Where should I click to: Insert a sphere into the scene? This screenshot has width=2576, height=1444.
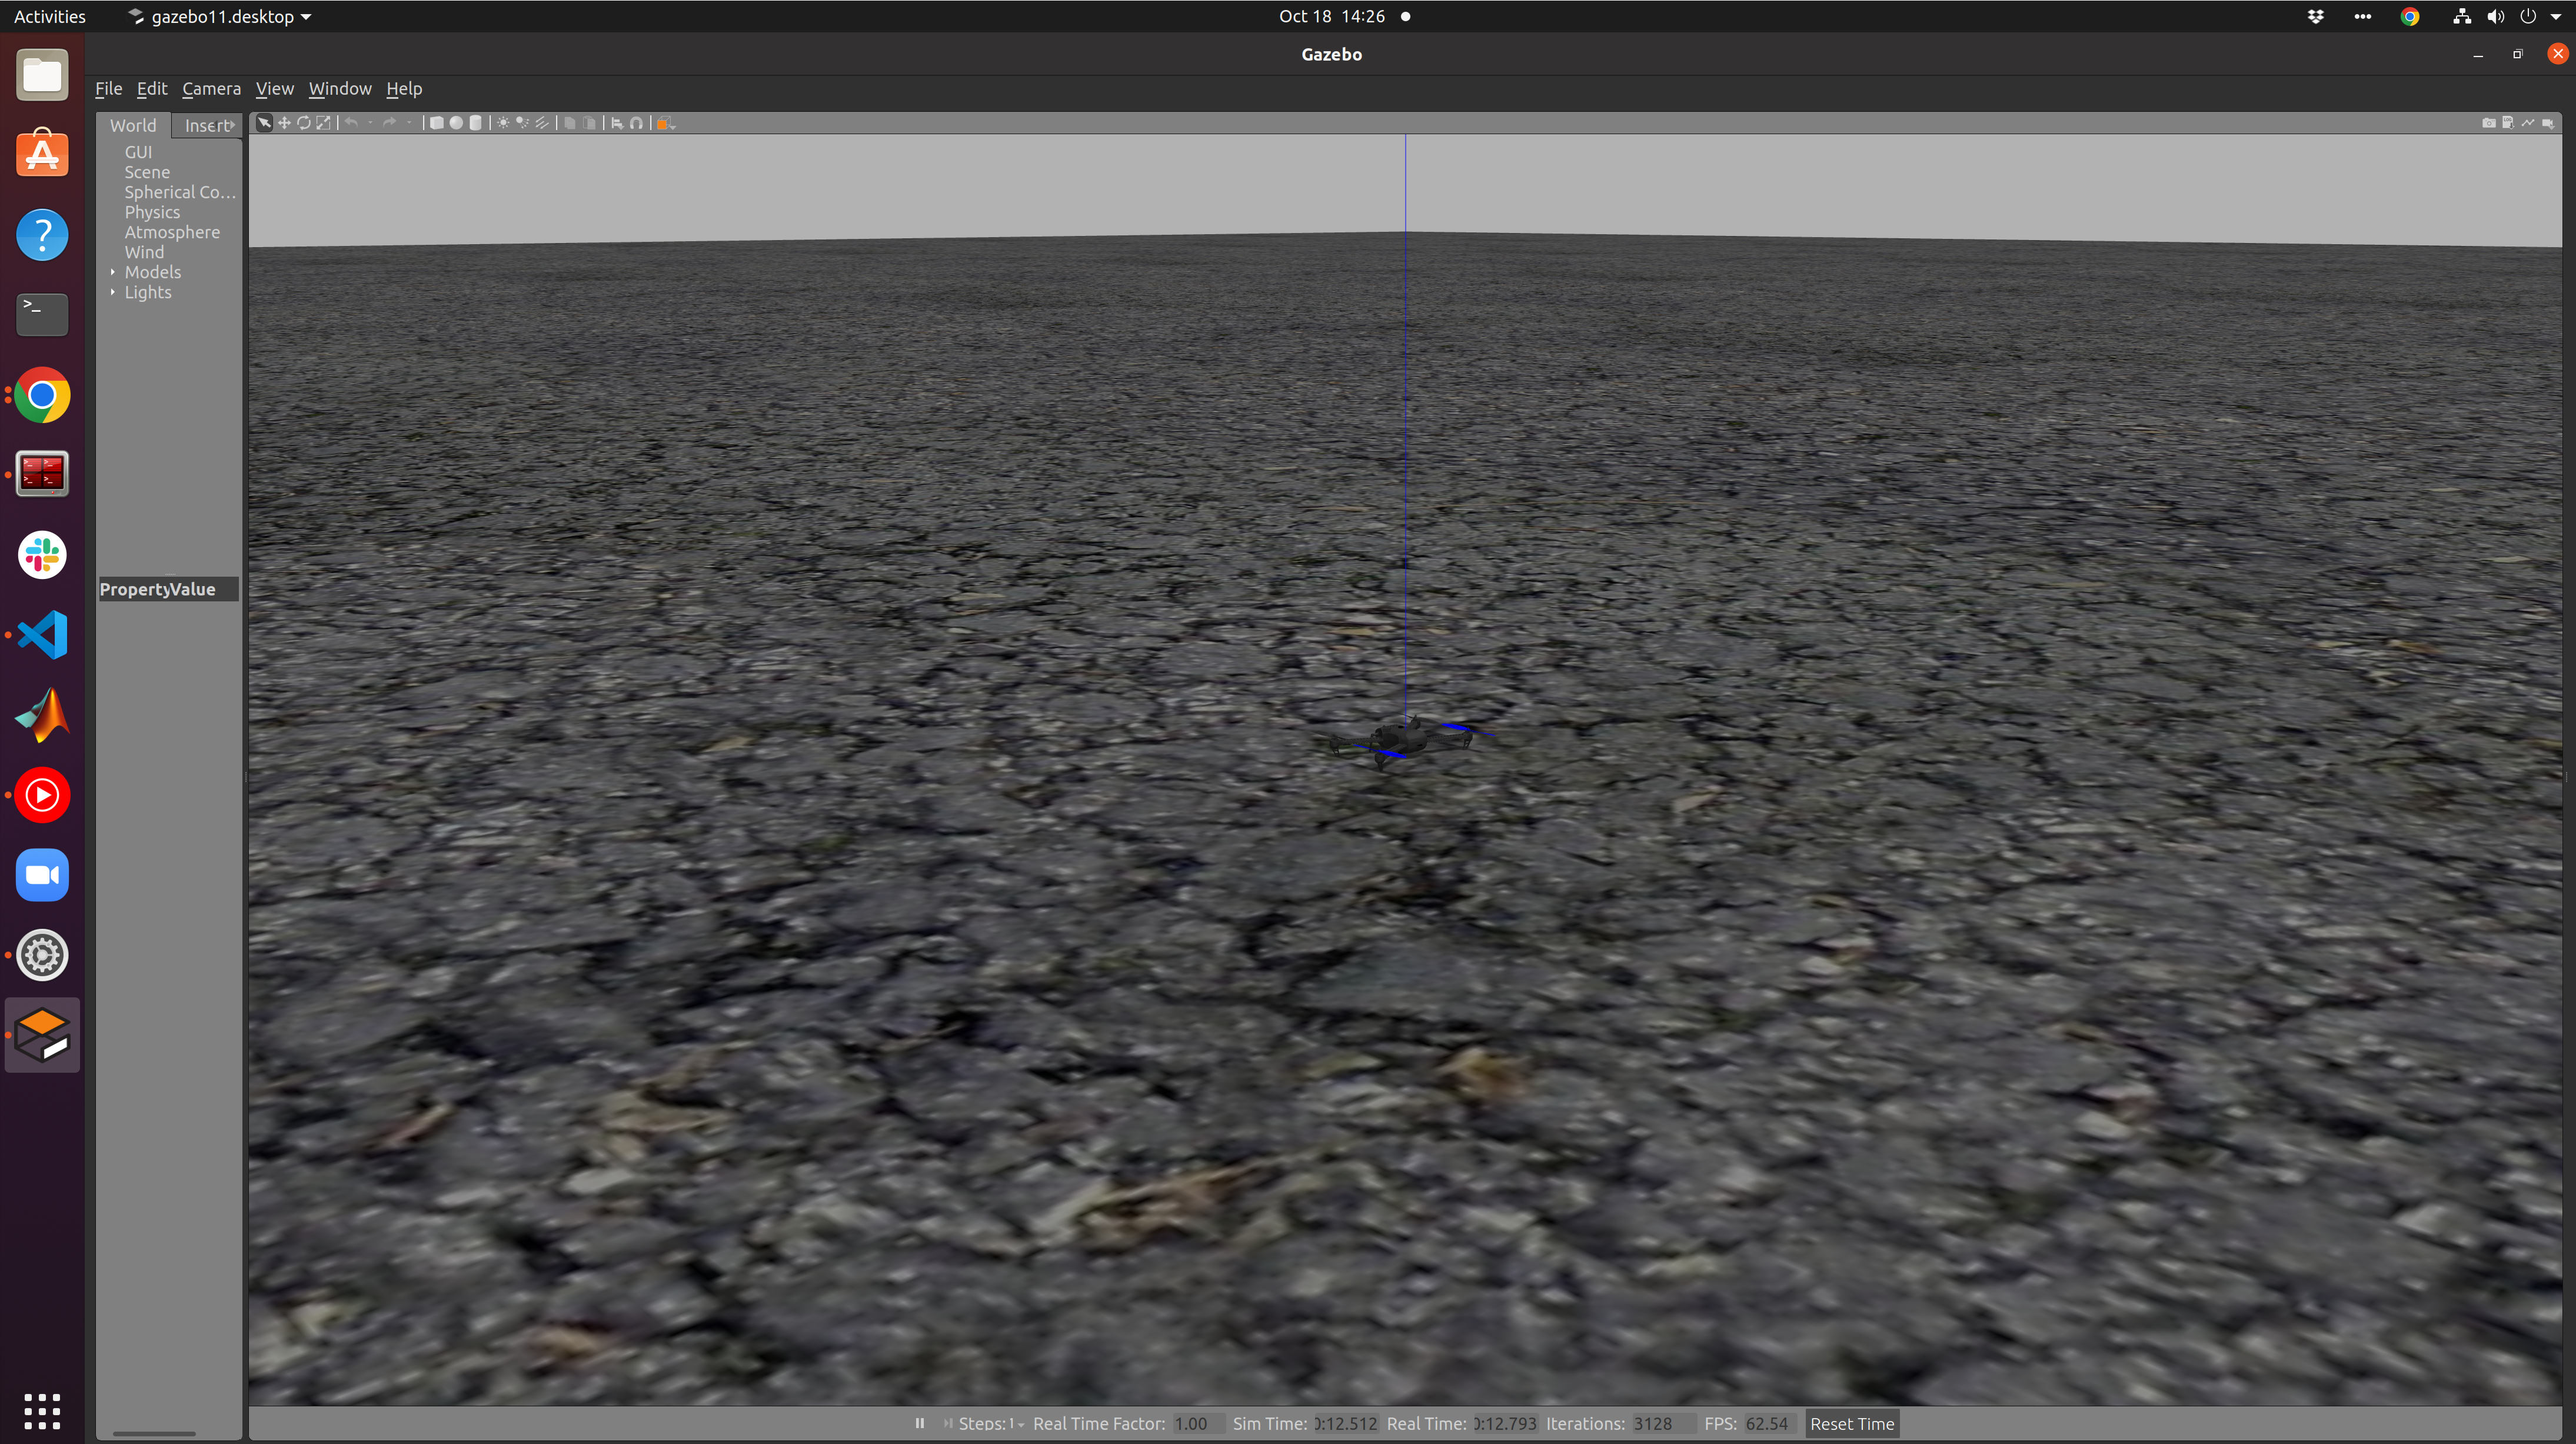pos(456,122)
